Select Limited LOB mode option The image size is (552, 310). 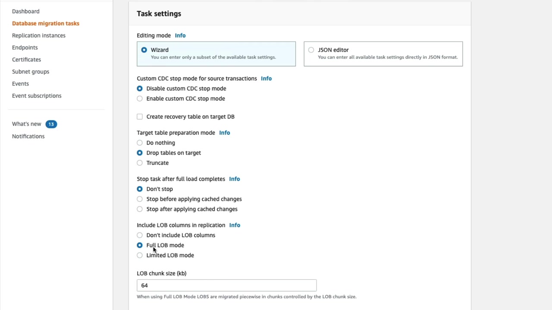tap(140, 255)
